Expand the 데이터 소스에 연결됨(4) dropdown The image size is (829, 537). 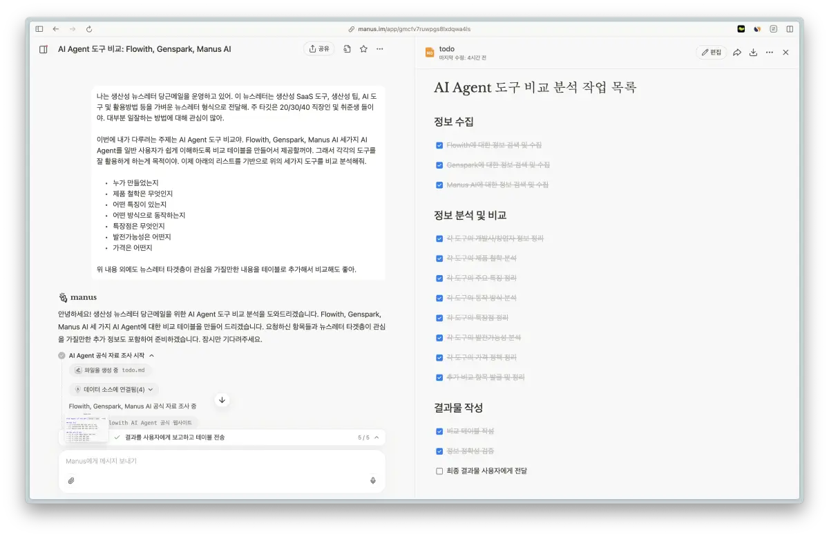(x=114, y=390)
